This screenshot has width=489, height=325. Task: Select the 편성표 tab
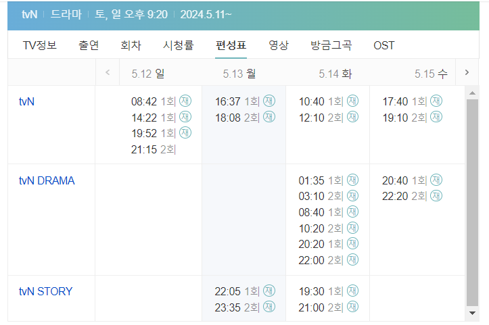click(x=231, y=45)
